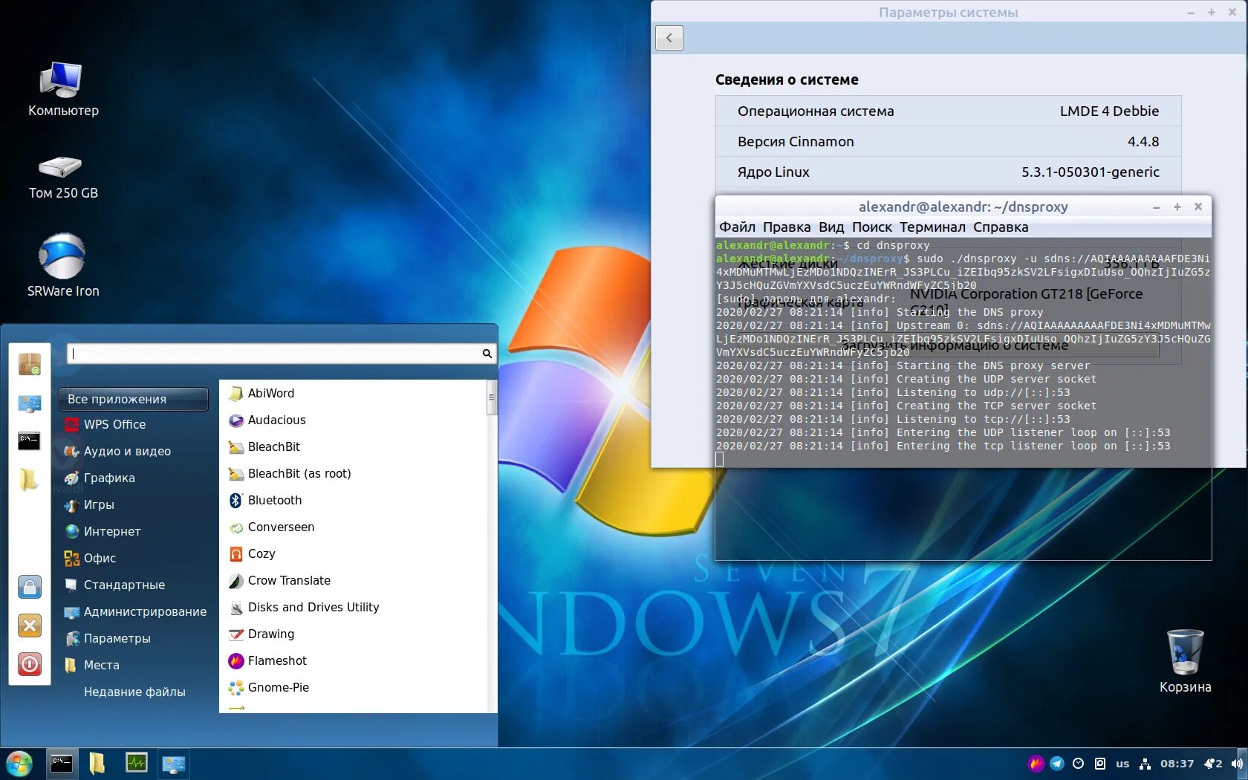Screen dimensions: 1248x780
Task: Open the file manager folder in the taskbar
Action: coord(97,763)
